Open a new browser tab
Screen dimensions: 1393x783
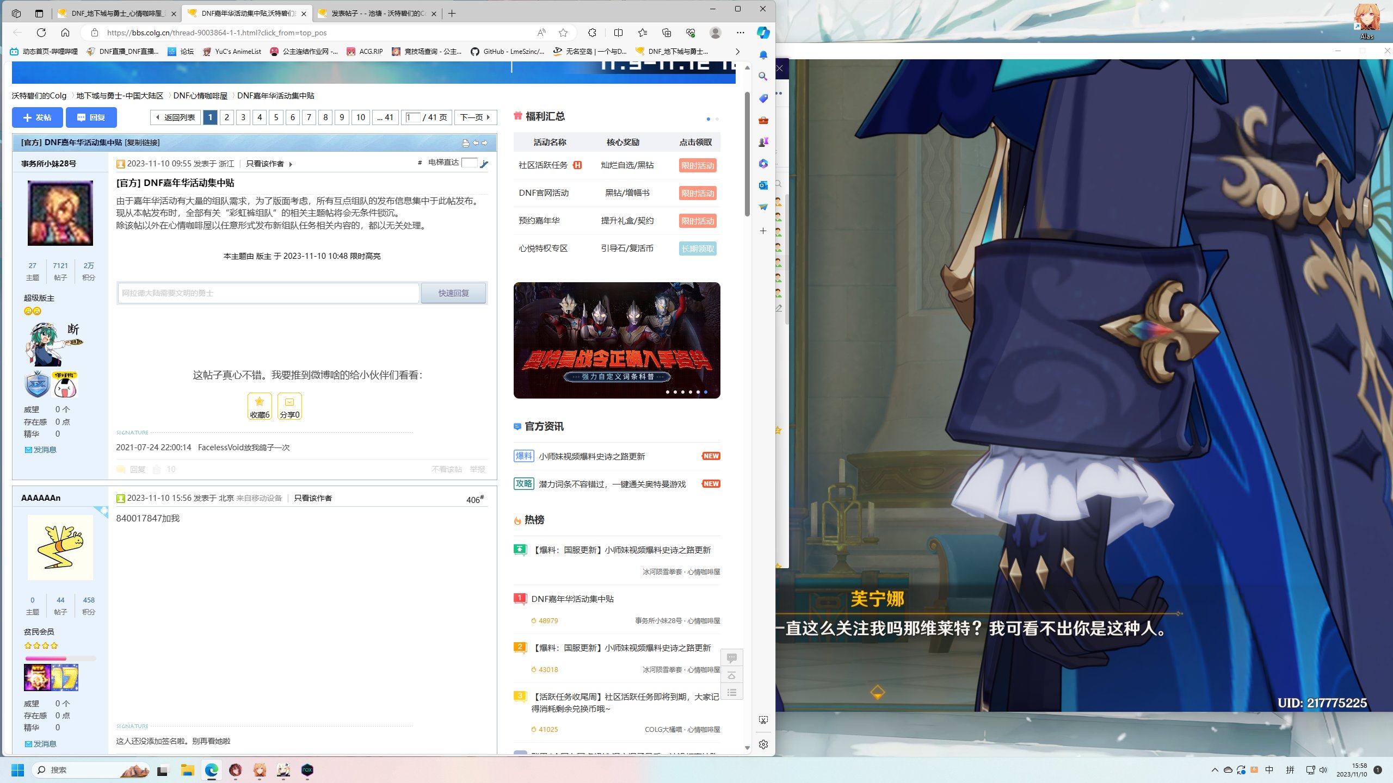click(x=452, y=14)
